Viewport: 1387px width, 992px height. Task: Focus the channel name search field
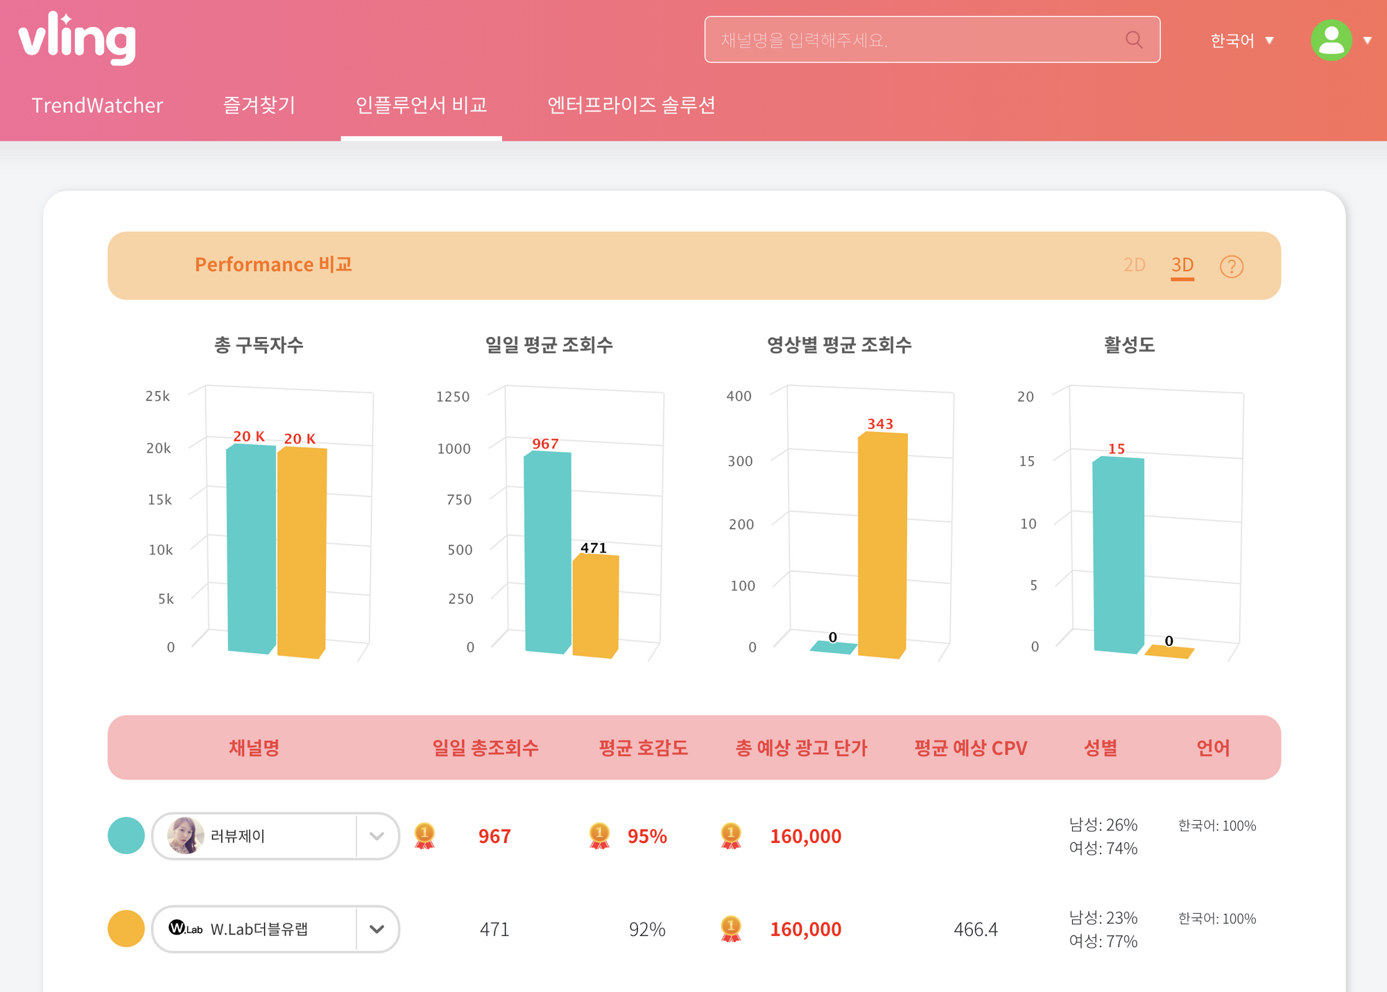(915, 40)
